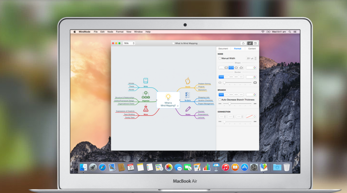This screenshot has width=347, height=193.
Task: Click the fold arrow on central node
Action: (178, 106)
